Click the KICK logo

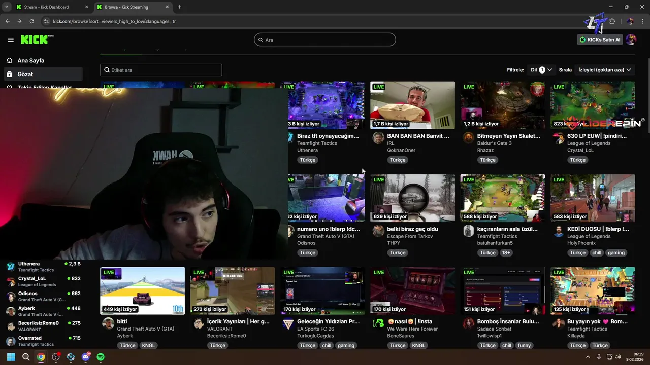tap(37, 40)
